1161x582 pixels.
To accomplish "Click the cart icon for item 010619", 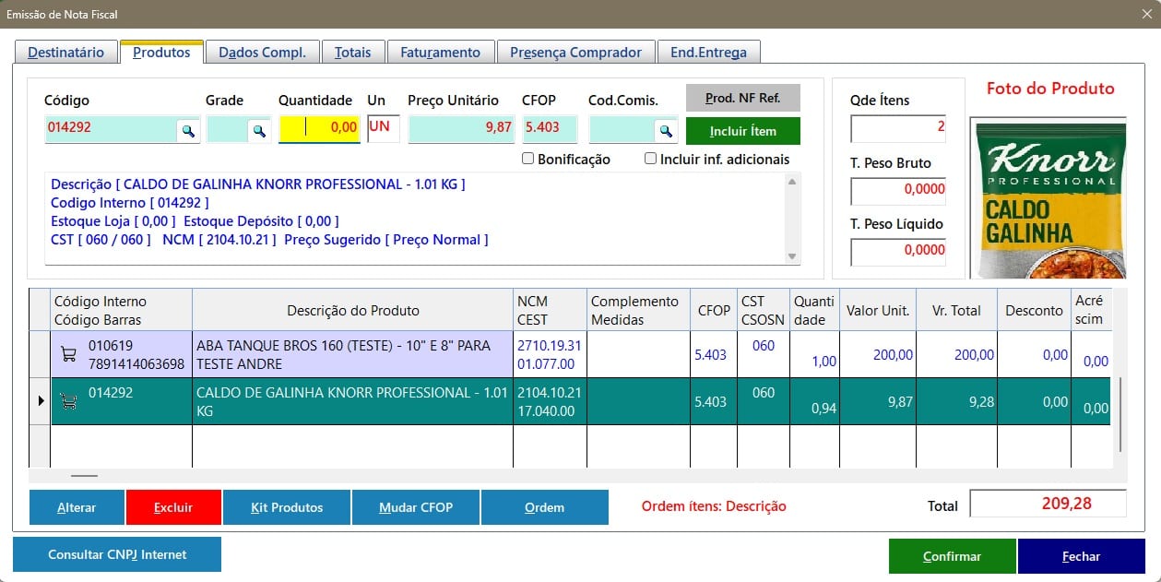I will point(68,353).
